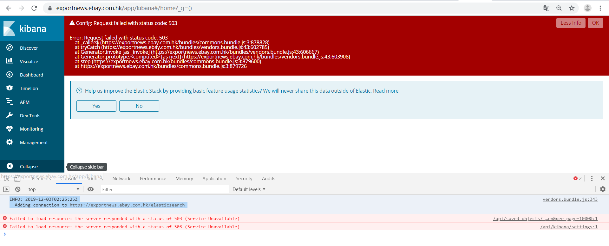Click the error warning triangle icon
Screen dimensions: 609x246
pyautogui.click(x=72, y=23)
